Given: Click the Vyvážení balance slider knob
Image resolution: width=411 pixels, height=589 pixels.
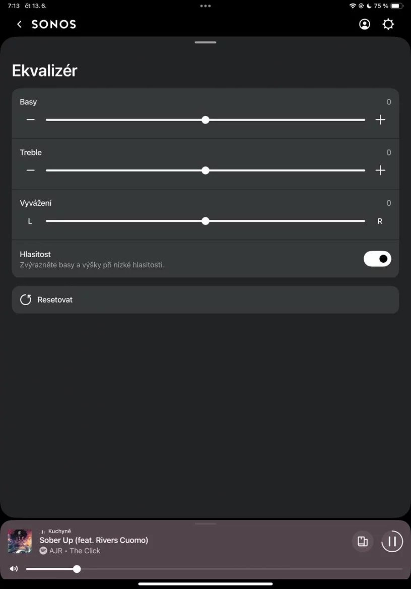Looking at the screenshot, I should (205, 221).
